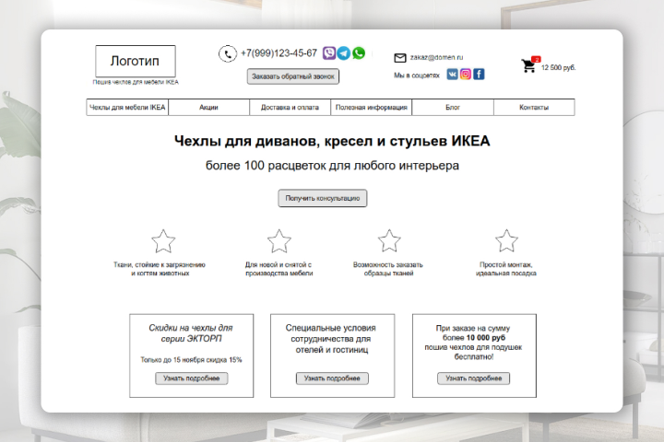Click star above 'Простой монтаж'
Screen dimensions: 664x442
[x=506, y=240]
